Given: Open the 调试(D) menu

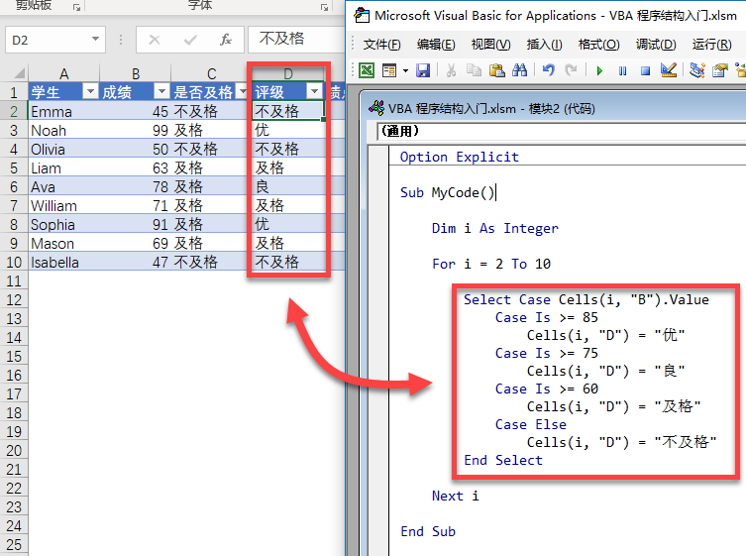Looking at the screenshot, I should coord(655,45).
